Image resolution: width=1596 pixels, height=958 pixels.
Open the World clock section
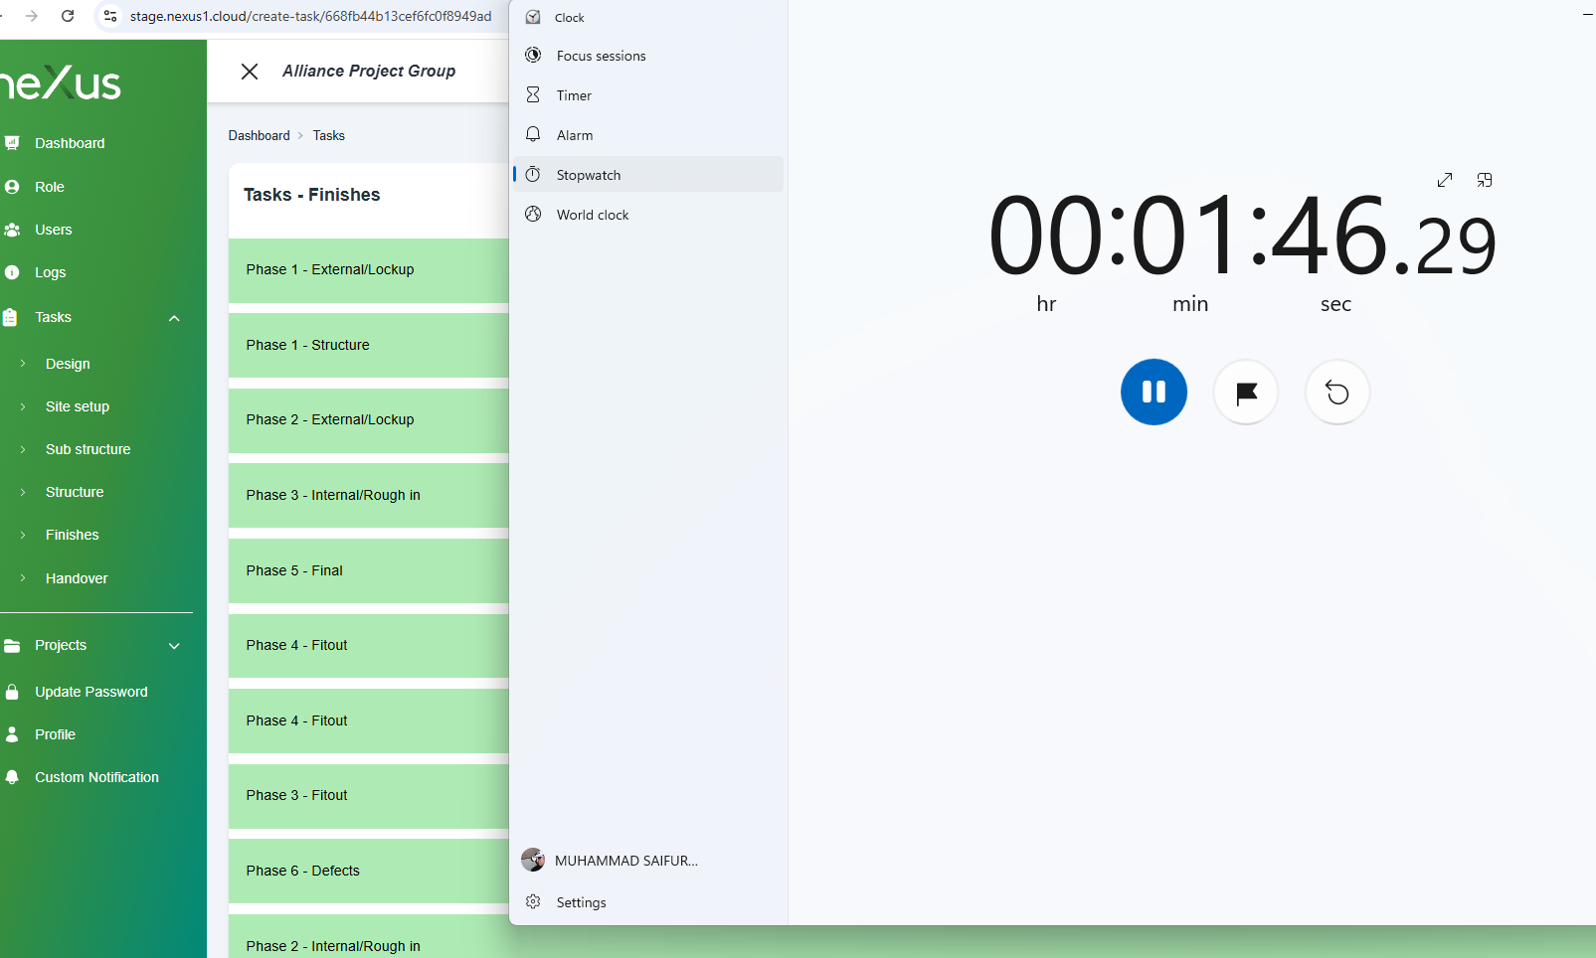pyautogui.click(x=592, y=215)
